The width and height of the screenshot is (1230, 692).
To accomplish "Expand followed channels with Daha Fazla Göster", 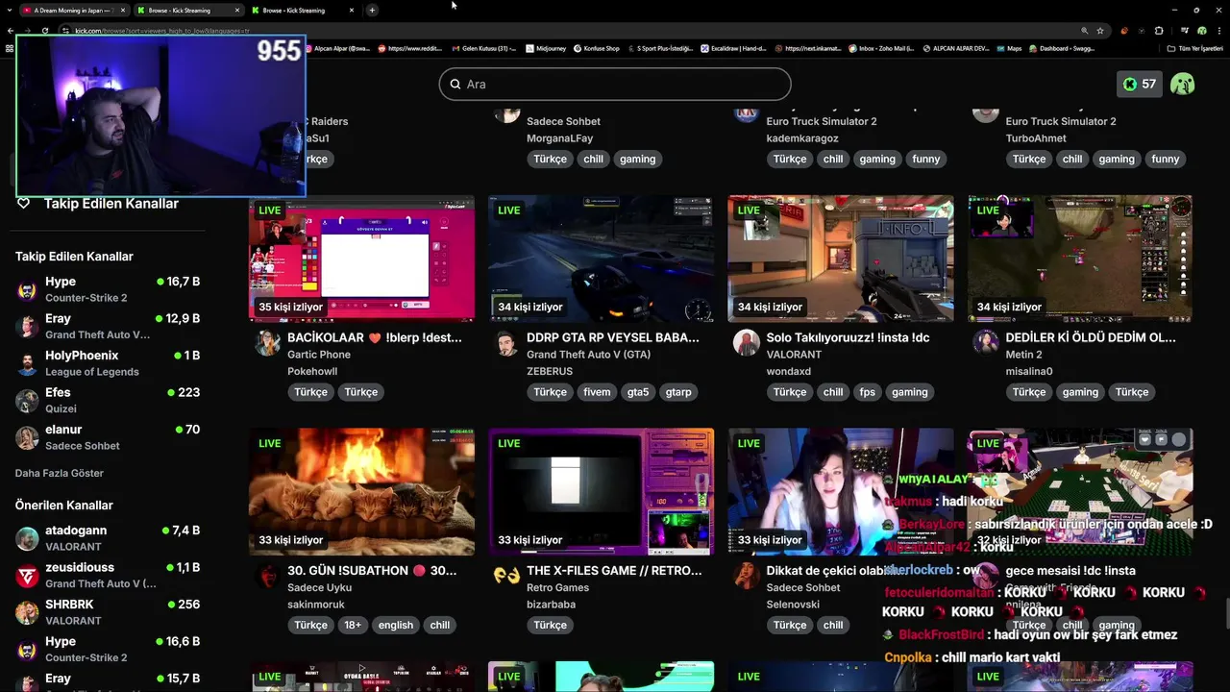I will click(60, 473).
